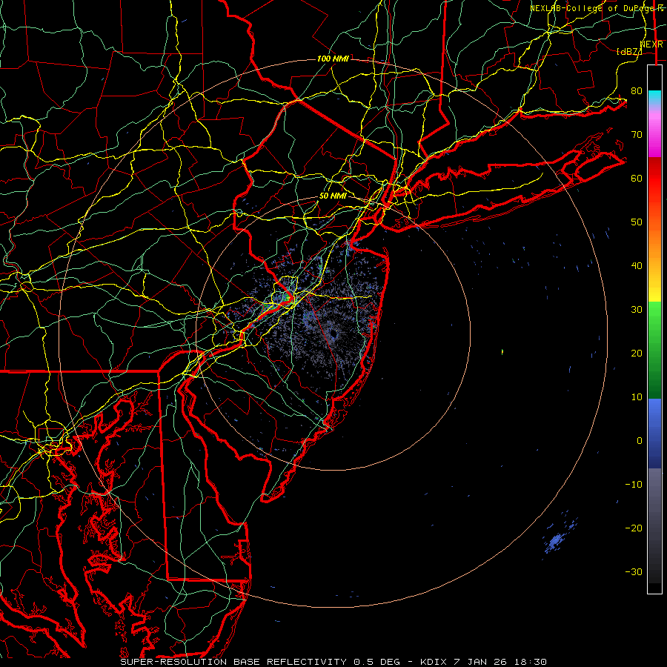Screen dimensions: 667x667
Task: Click "SUPER-RESOLUTION BASE REFLECTIVITY" caption text
Action: [x=233, y=662]
